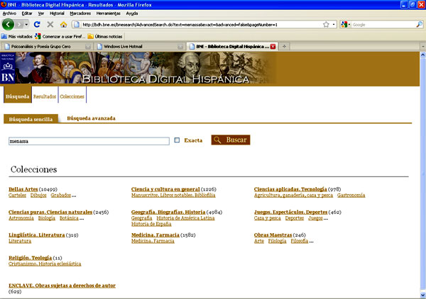Go back with the green arrow button
The height and width of the screenshot is (299, 426).
pyautogui.click(x=8, y=25)
